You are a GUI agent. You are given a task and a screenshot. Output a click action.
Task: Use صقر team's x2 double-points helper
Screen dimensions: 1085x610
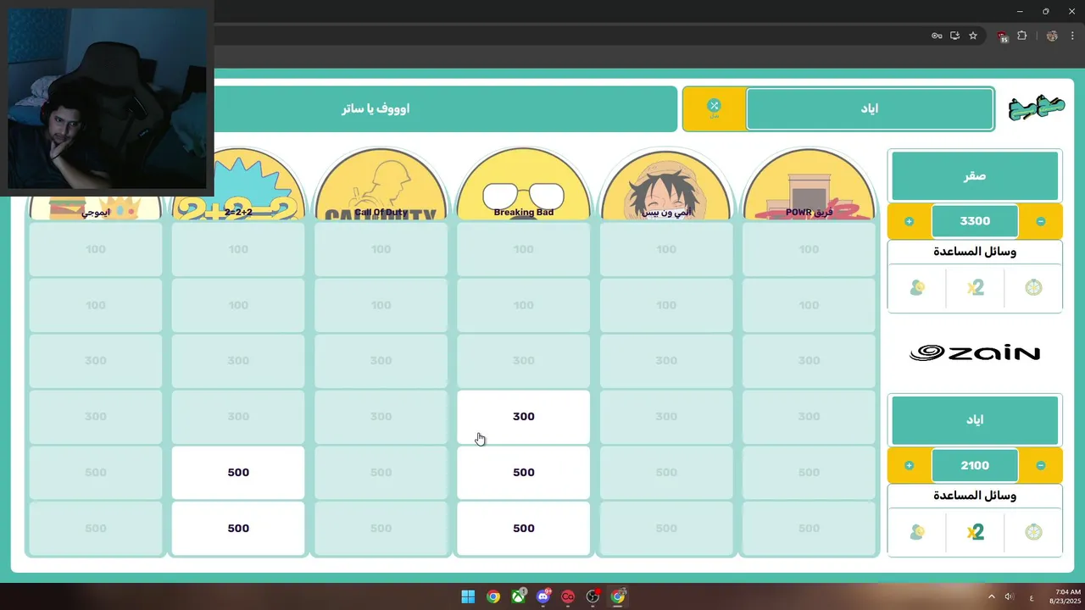pos(975,288)
